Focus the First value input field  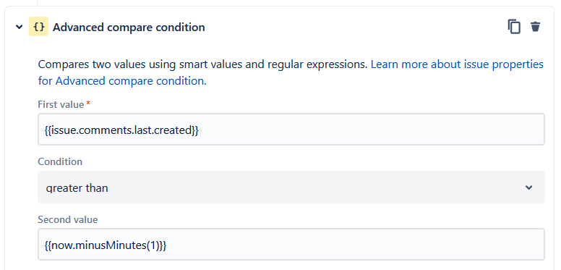point(291,130)
